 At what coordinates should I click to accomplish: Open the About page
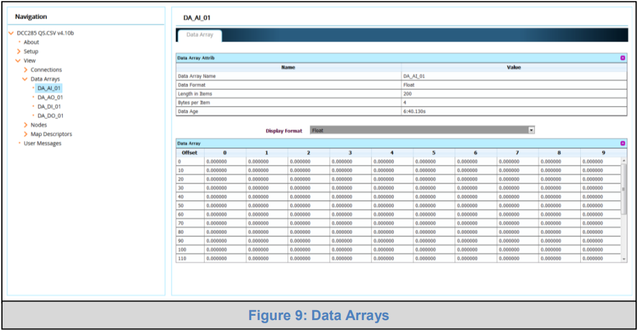coord(31,42)
